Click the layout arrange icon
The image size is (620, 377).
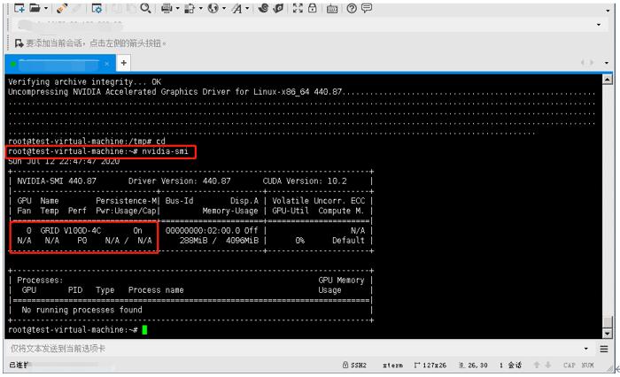click(x=190, y=8)
